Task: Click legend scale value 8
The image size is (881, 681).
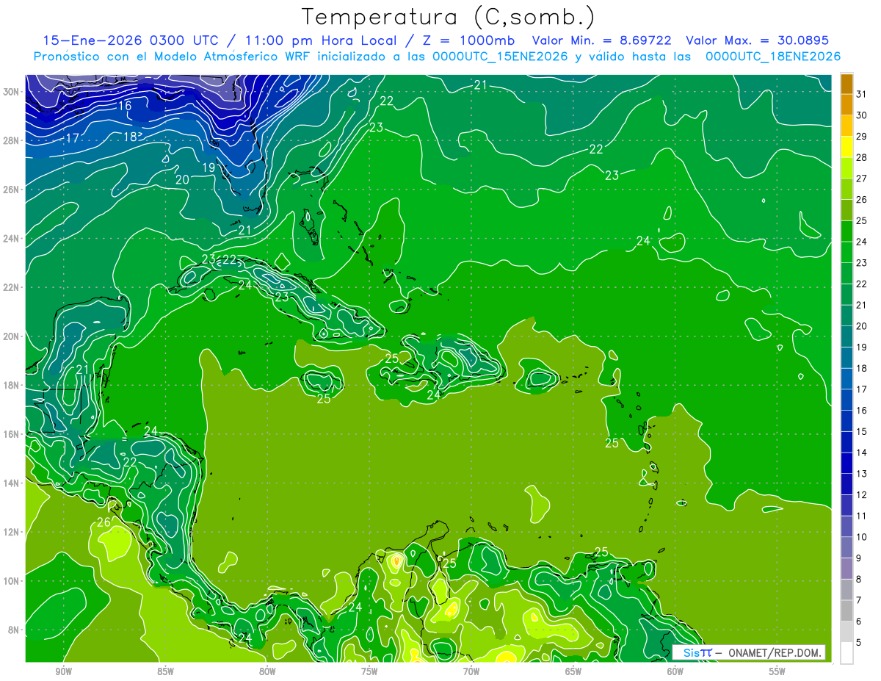Action: click(x=859, y=579)
